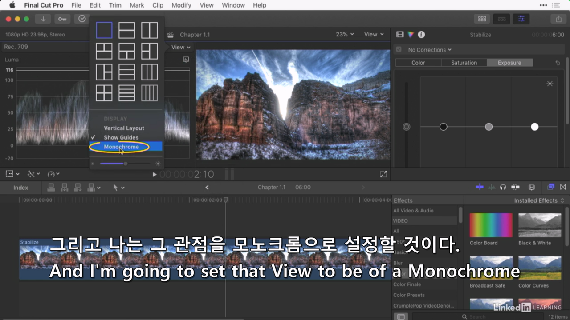Open the Select tool arrow dropdown
Screen dimensions: 570x320
tap(118, 188)
